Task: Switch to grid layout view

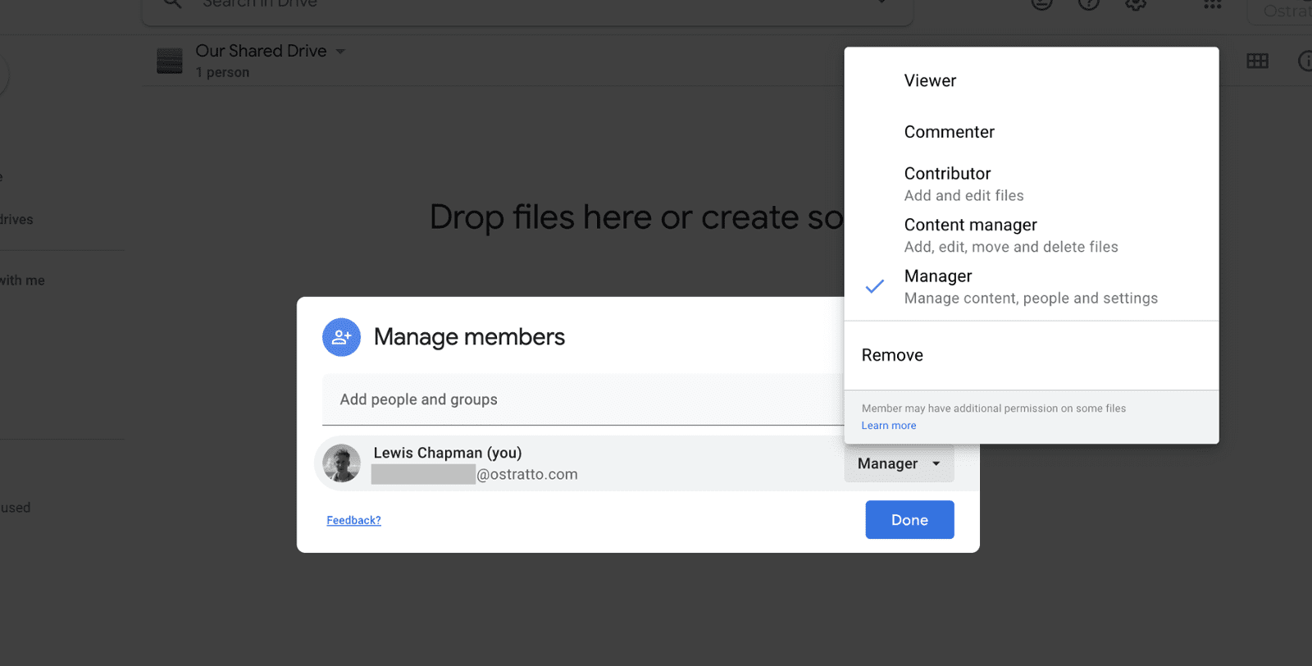Action: (1257, 62)
